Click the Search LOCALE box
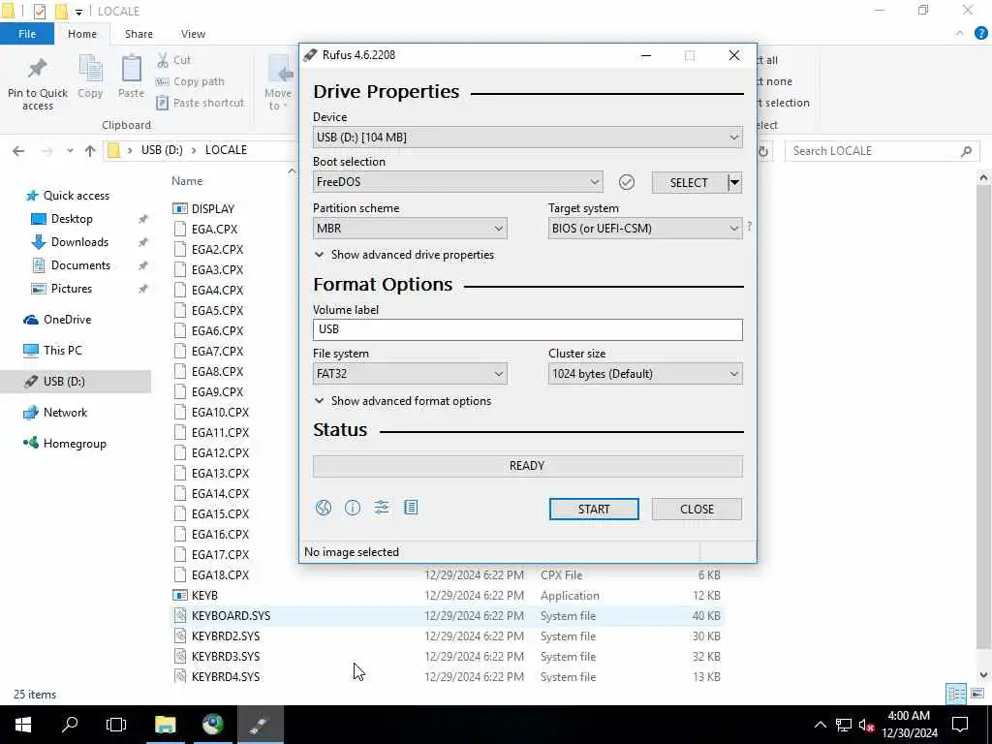Screen dimensions: 992x744 pyautogui.click(x=883, y=151)
